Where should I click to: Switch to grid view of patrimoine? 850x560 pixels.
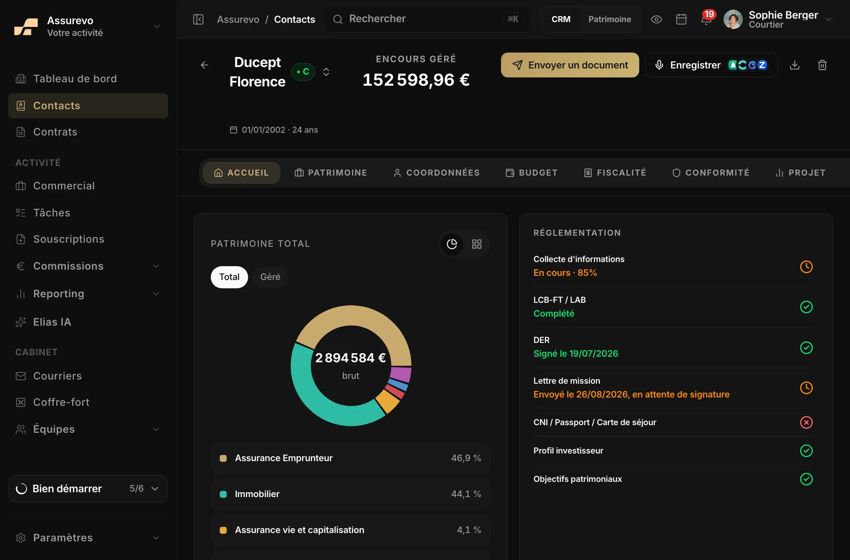coord(477,244)
